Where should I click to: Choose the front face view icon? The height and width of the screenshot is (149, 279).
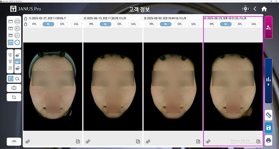pos(17,42)
